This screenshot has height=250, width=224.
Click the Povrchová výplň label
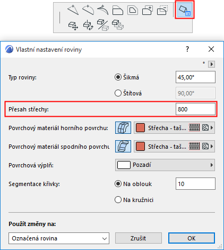click(31, 165)
